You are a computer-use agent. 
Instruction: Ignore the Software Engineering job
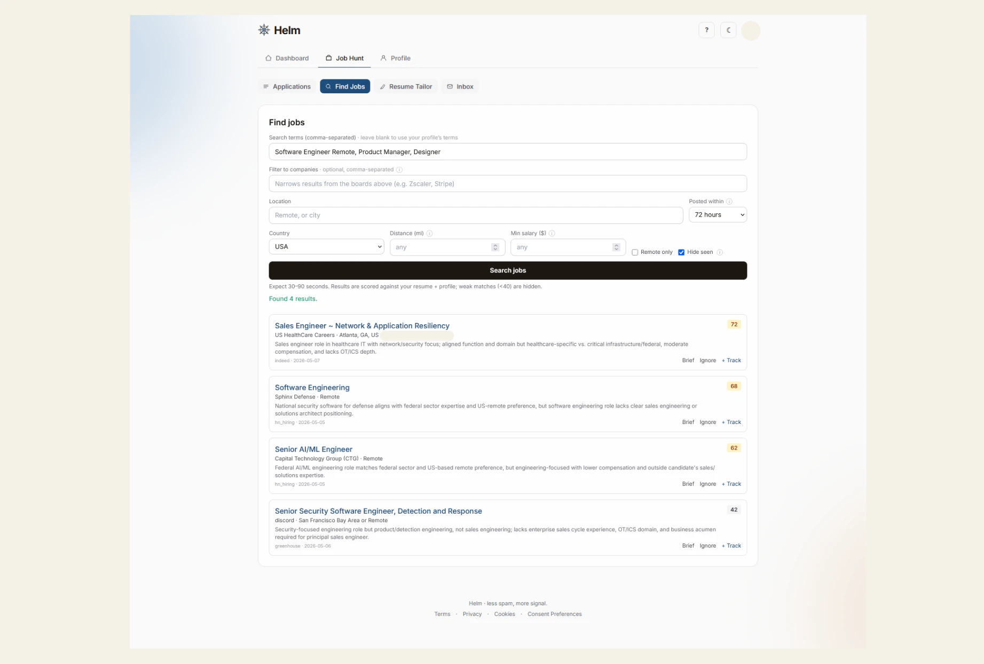click(707, 422)
